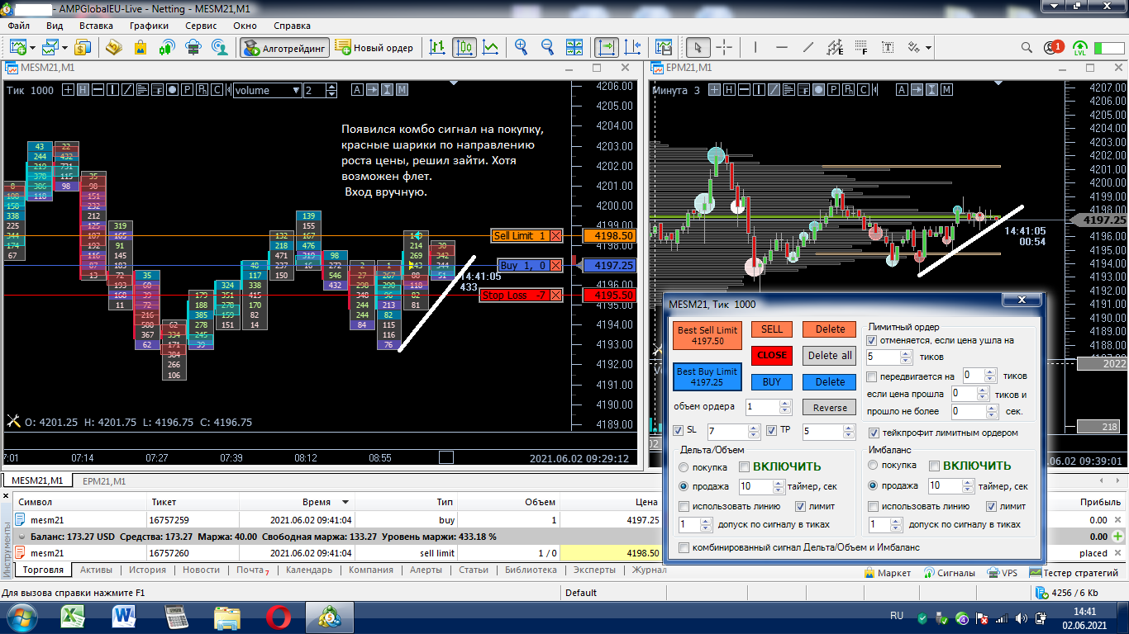Cancel Stop Loss order on chart
The height and width of the screenshot is (634, 1129).
555,296
